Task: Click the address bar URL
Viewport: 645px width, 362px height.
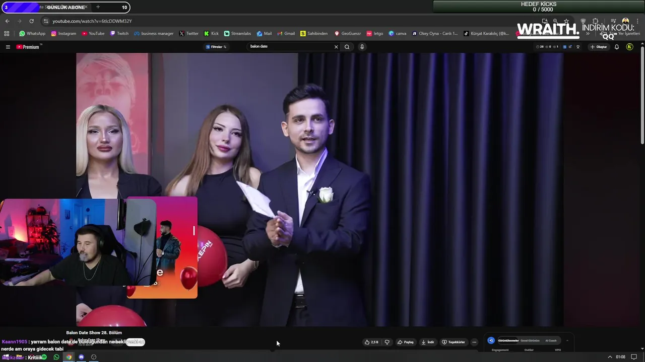Action: click(x=92, y=21)
